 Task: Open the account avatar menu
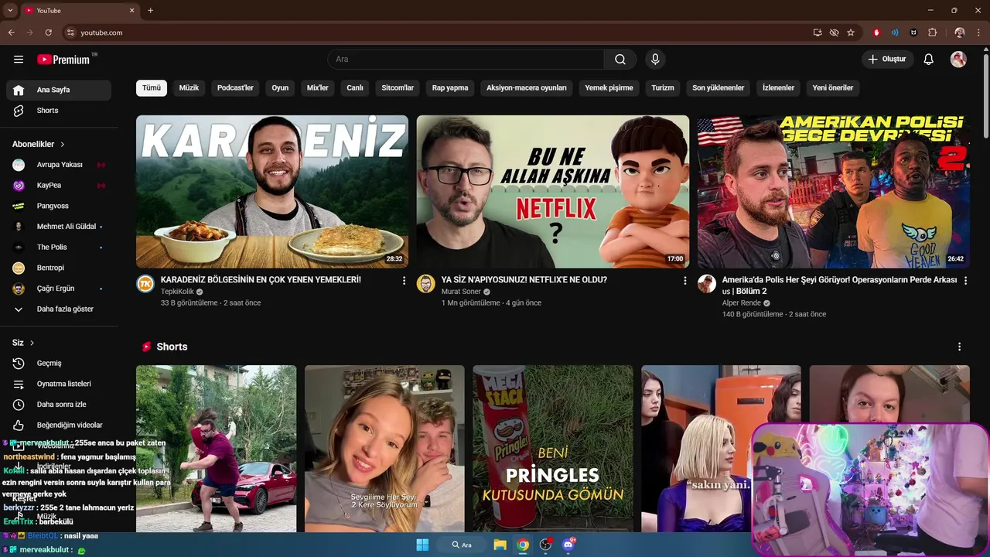958,59
